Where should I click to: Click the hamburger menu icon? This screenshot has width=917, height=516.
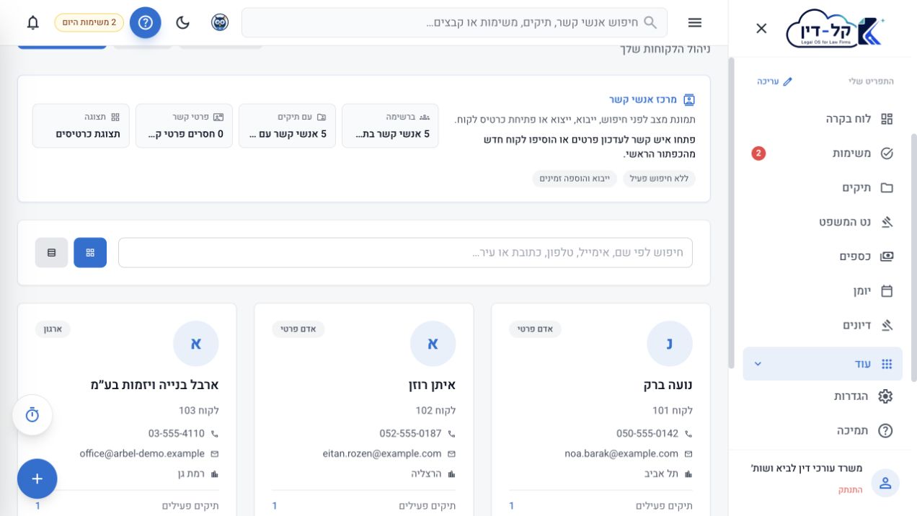pos(695,22)
